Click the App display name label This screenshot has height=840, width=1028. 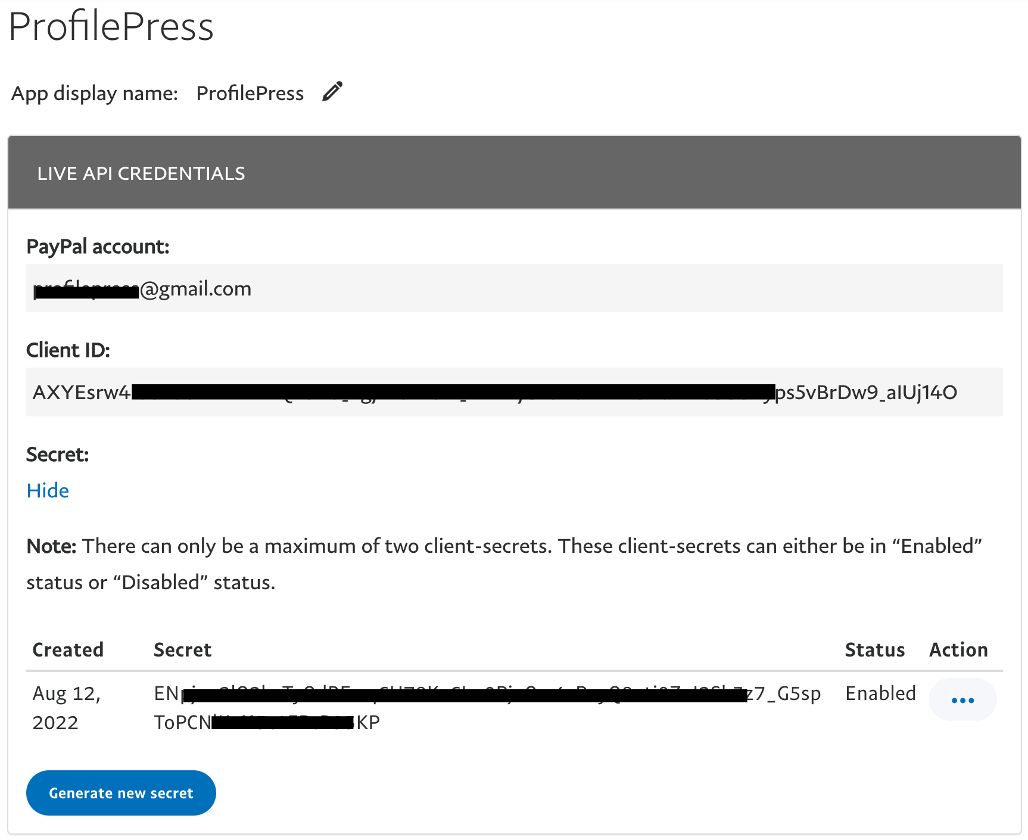[95, 94]
